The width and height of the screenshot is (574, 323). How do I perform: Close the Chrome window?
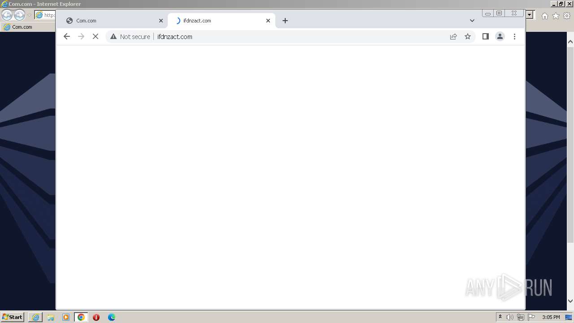[514, 13]
